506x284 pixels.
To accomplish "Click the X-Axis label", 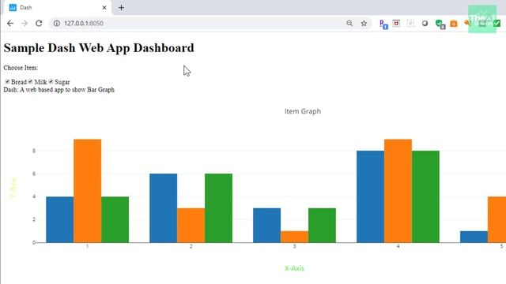I will tap(294, 268).
